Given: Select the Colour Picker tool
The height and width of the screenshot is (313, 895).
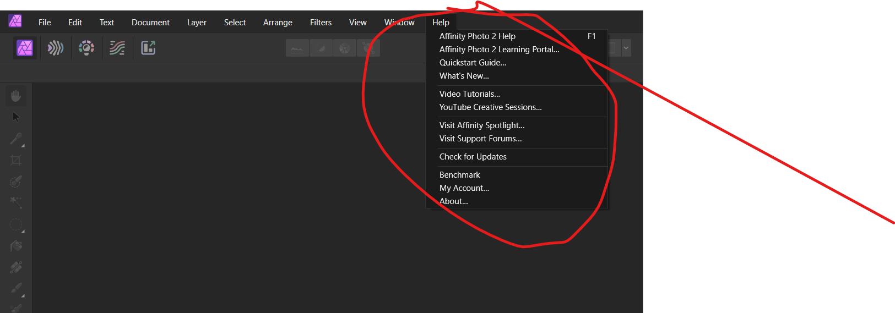Looking at the screenshot, I should [x=16, y=139].
